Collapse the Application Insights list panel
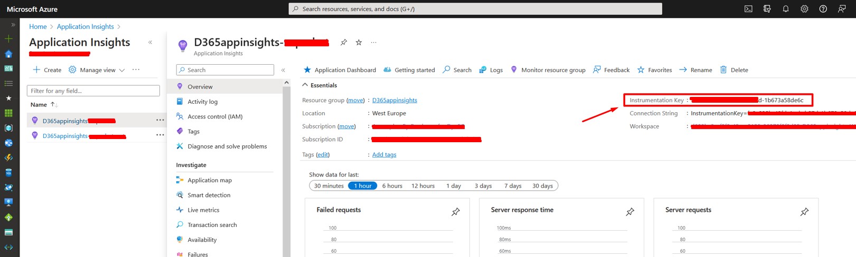This screenshot has width=856, height=257. point(150,42)
